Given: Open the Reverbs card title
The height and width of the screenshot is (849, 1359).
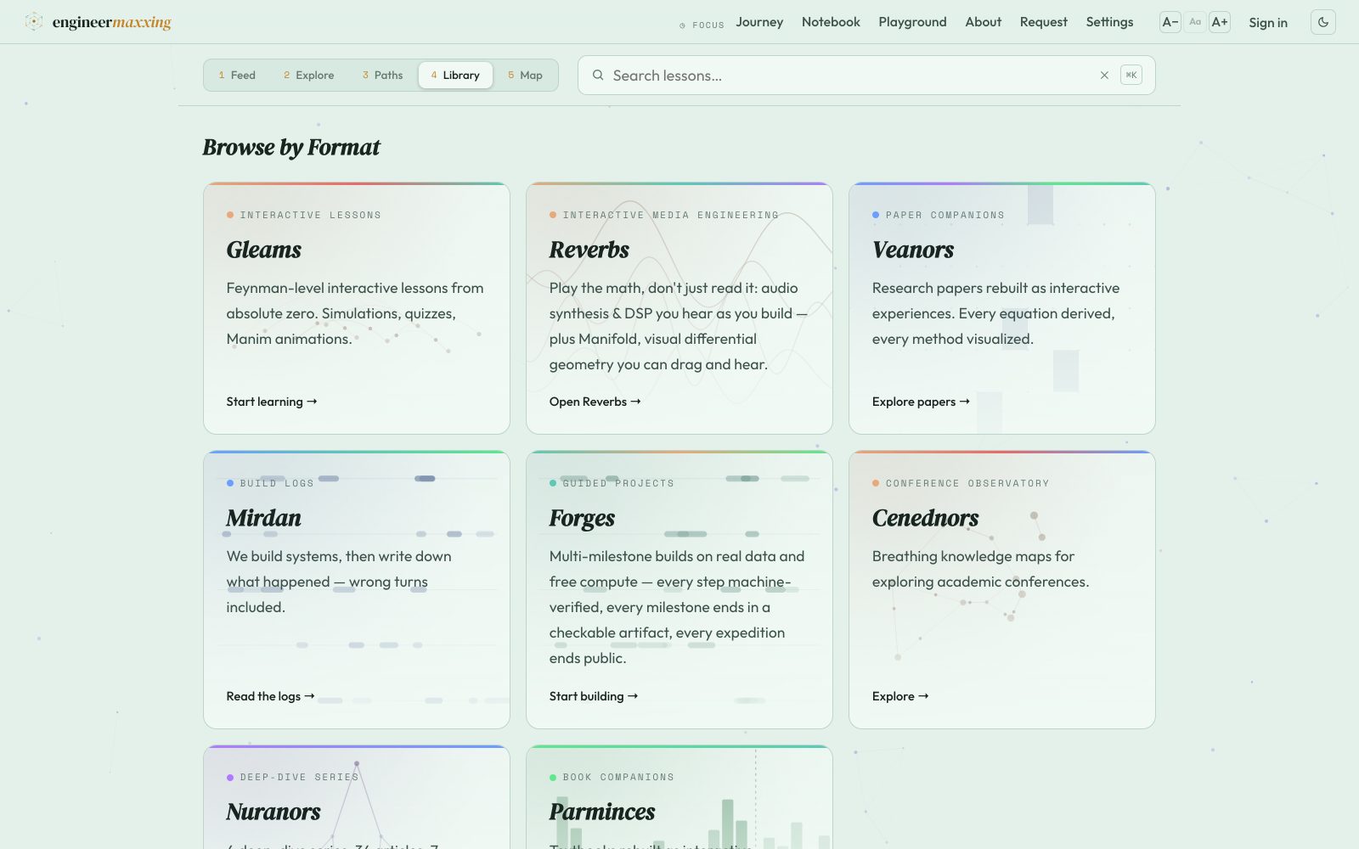Looking at the screenshot, I should 589,250.
